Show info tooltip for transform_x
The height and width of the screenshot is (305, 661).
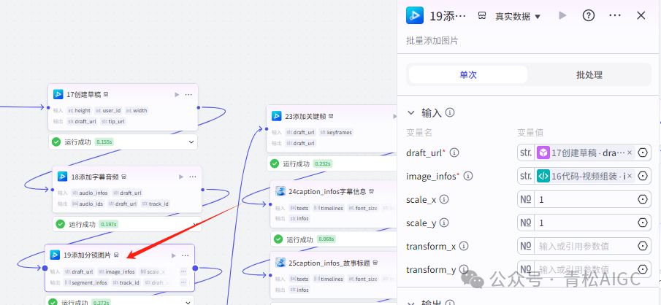point(464,246)
